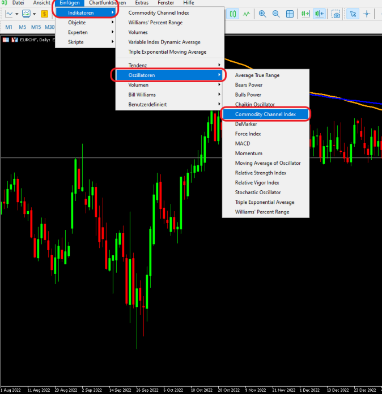Image resolution: width=382 pixels, height=394 pixels.
Task: Select the crosshair tool
Action: [367, 14]
